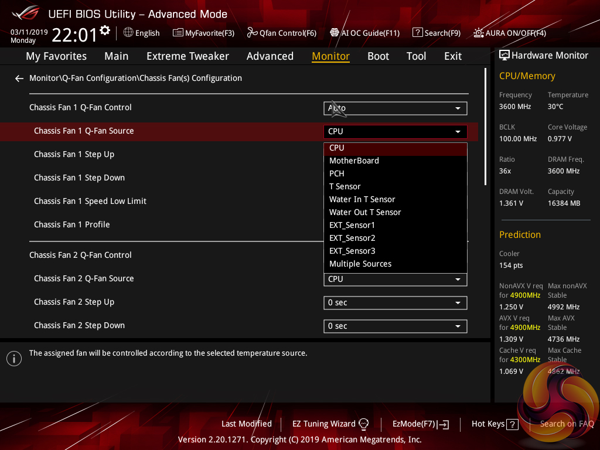Switch to My Favorites tab
This screenshot has width=600, height=450.
56,56
